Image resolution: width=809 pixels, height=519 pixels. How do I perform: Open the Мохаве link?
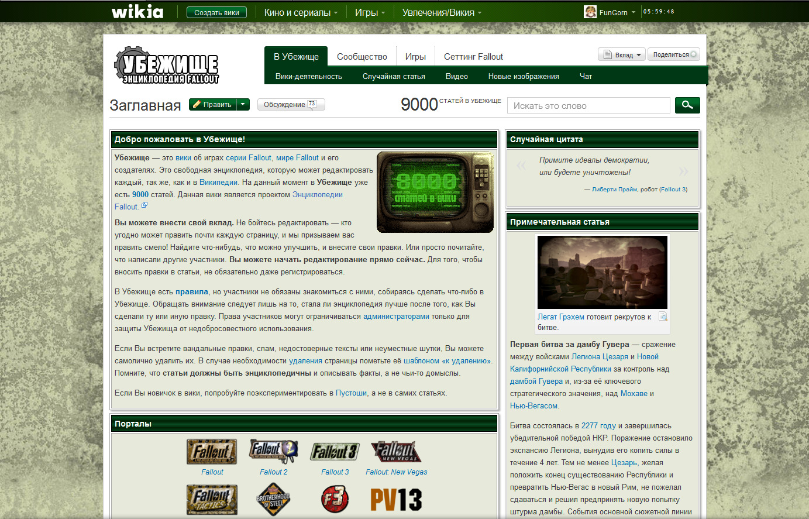point(634,393)
